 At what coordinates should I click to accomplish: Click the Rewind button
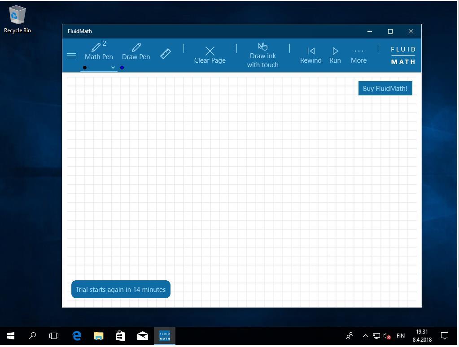pyautogui.click(x=310, y=56)
